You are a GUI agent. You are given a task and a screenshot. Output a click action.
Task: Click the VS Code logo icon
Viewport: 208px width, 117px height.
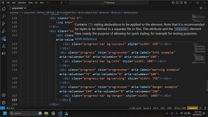click(x=3, y=3)
